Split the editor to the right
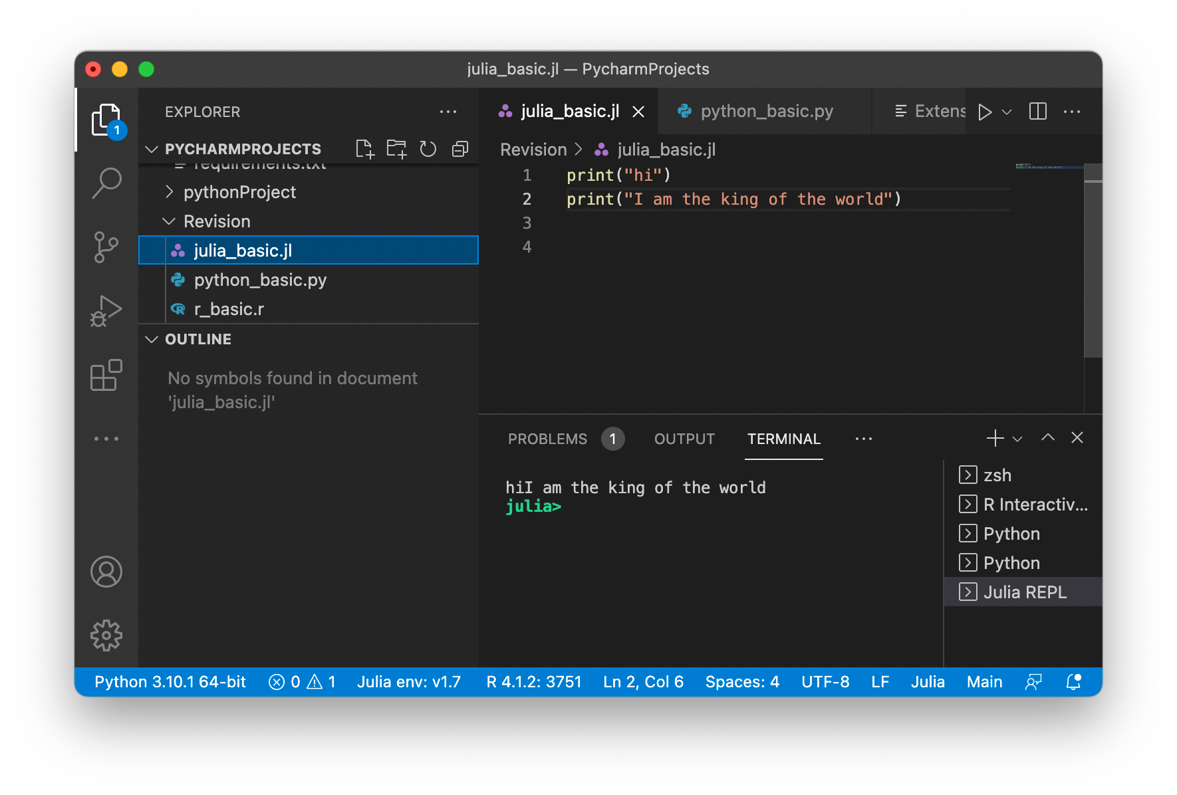This screenshot has height=795, width=1177. click(1037, 112)
